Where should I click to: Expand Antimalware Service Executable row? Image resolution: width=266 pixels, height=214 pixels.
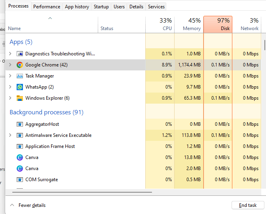point(10,135)
